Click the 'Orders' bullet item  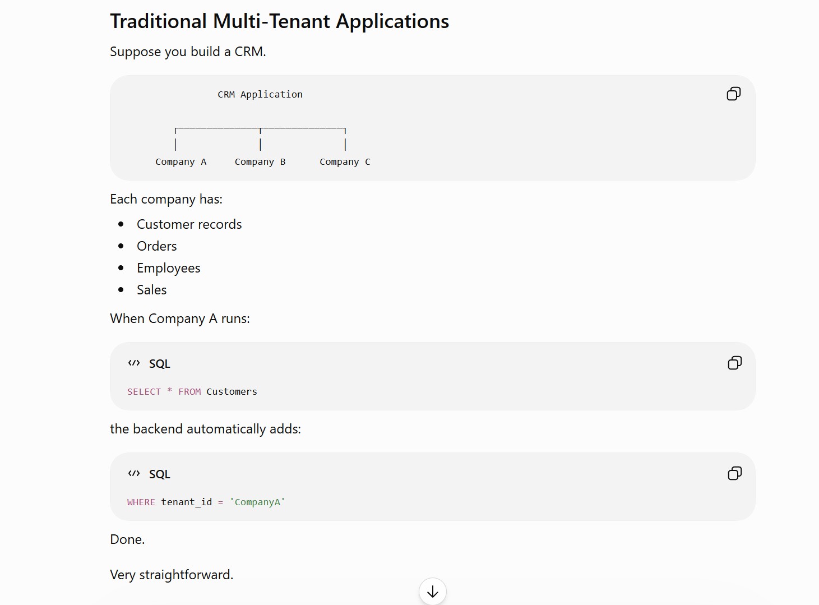pyautogui.click(x=157, y=246)
